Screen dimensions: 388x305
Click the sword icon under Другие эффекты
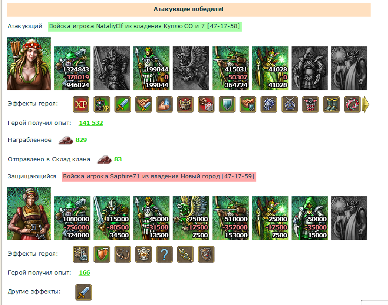tap(84, 293)
